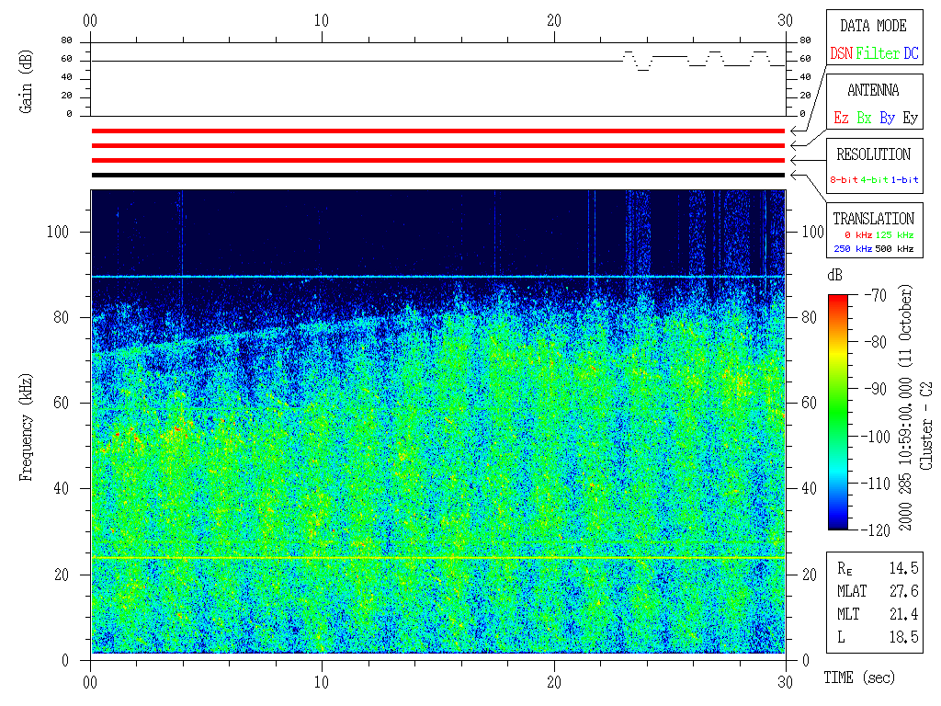Select the 8-bit resolution label
This screenshot has height=706, width=941.
(x=845, y=180)
